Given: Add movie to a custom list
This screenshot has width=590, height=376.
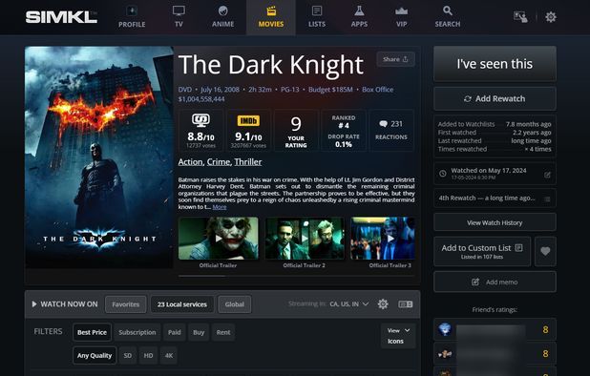Looking at the screenshot, I should coord(482,252).
